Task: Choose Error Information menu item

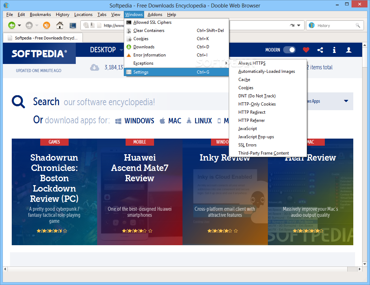Action: tap(176, 55)
